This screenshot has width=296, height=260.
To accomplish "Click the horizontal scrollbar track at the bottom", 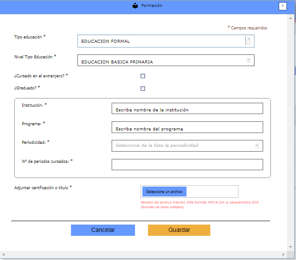I will [x=143, y=254].
